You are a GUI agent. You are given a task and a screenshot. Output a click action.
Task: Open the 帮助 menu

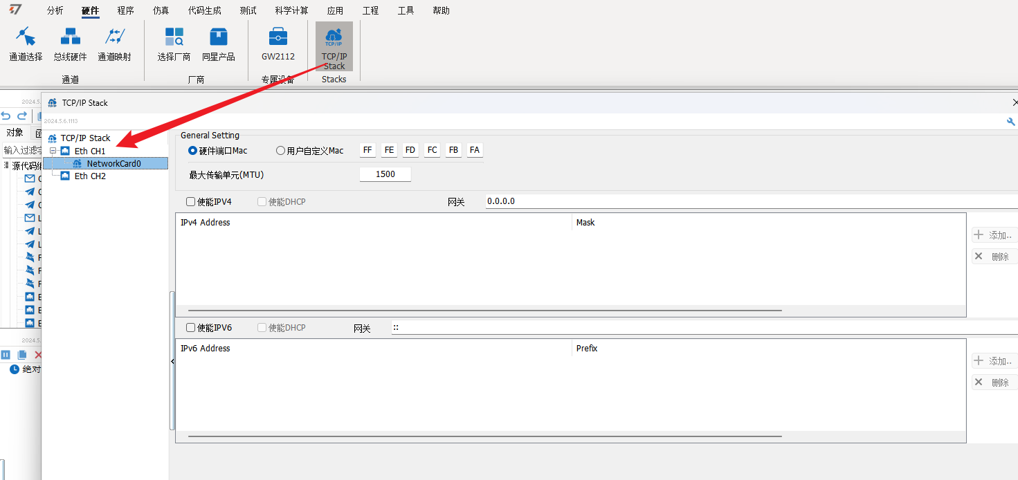point(441,10)
